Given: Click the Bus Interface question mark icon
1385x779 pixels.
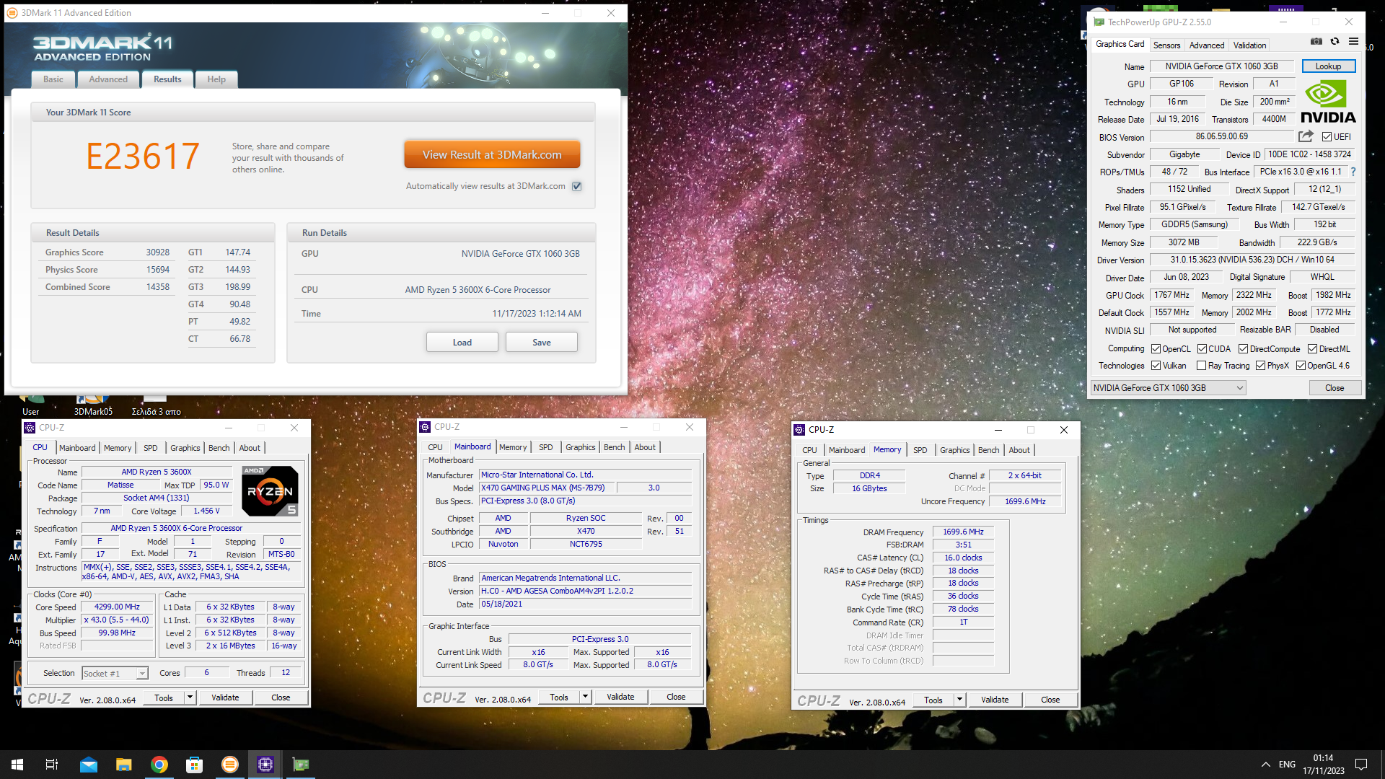Looking at the screenshot, I should (x=1353, y=172).
